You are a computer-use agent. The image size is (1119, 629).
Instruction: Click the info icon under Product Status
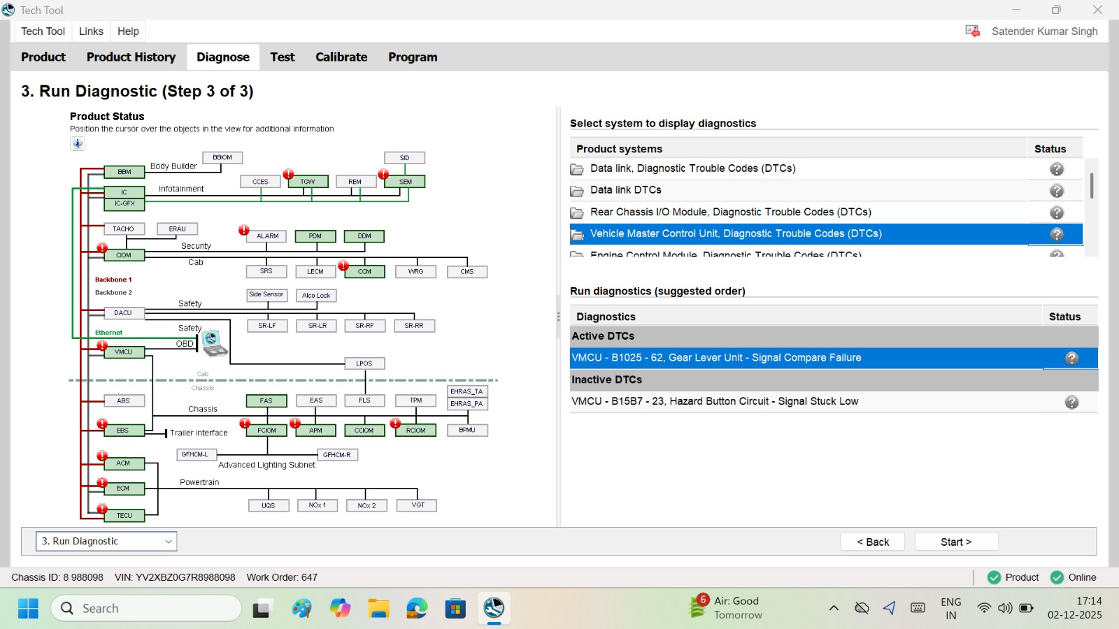pos(78,143)
